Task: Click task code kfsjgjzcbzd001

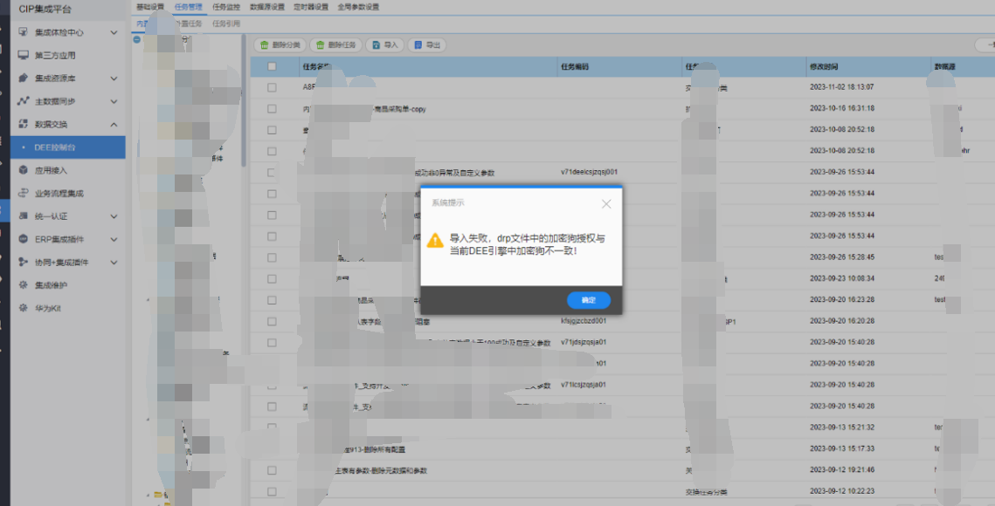Action: tap(584, 321)
